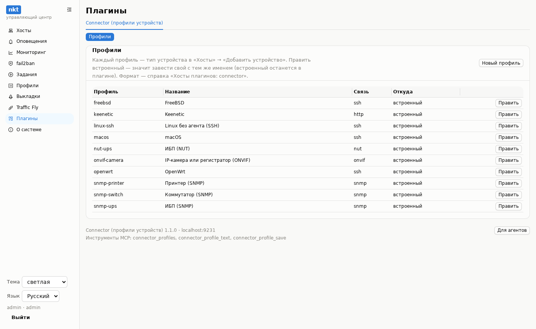Click the Профиль column header

(x=128, y=92)
